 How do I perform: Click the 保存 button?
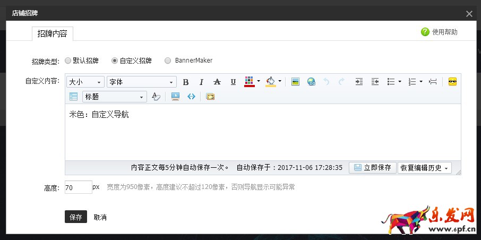coord(76,217)
